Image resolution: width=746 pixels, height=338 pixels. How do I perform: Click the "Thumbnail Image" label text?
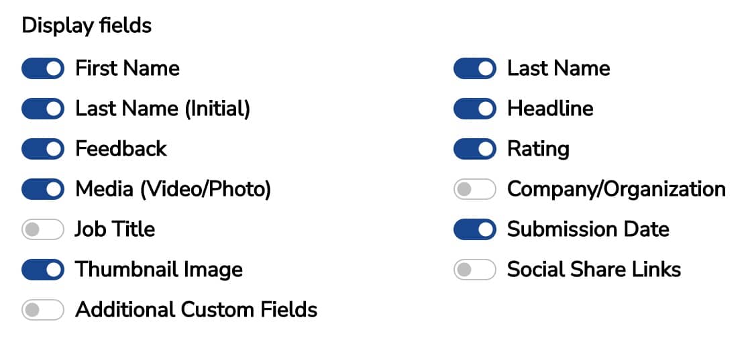[x=158, y=270]
